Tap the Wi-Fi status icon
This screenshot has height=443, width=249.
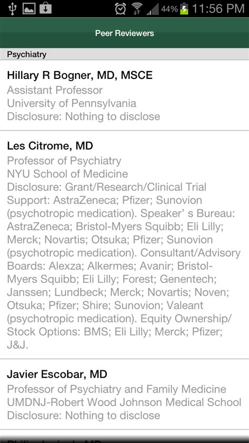(x=137, y=9)
